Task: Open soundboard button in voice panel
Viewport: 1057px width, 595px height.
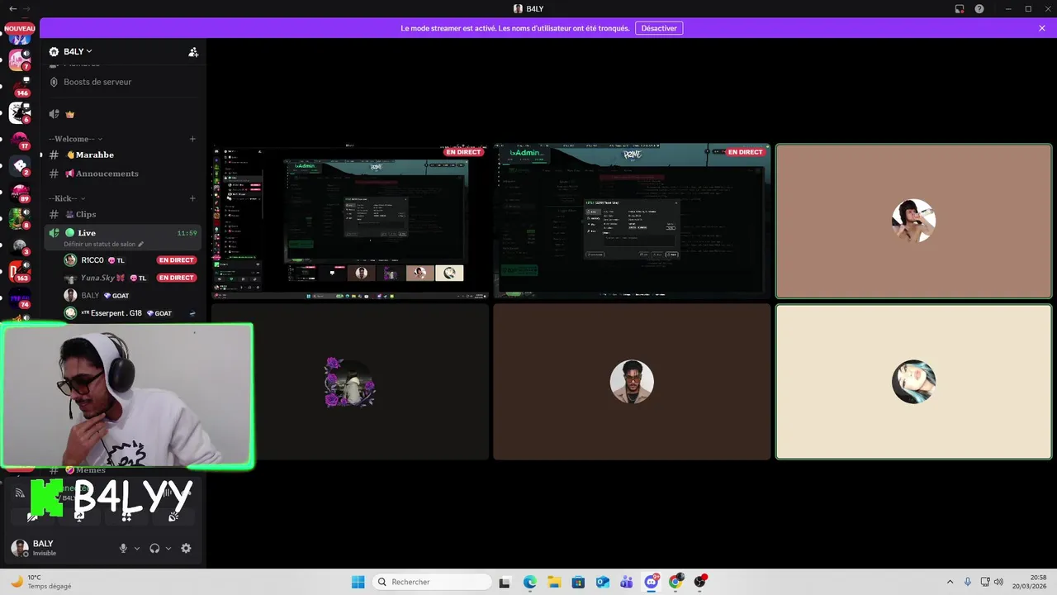Action: click(x=173, y=516)
